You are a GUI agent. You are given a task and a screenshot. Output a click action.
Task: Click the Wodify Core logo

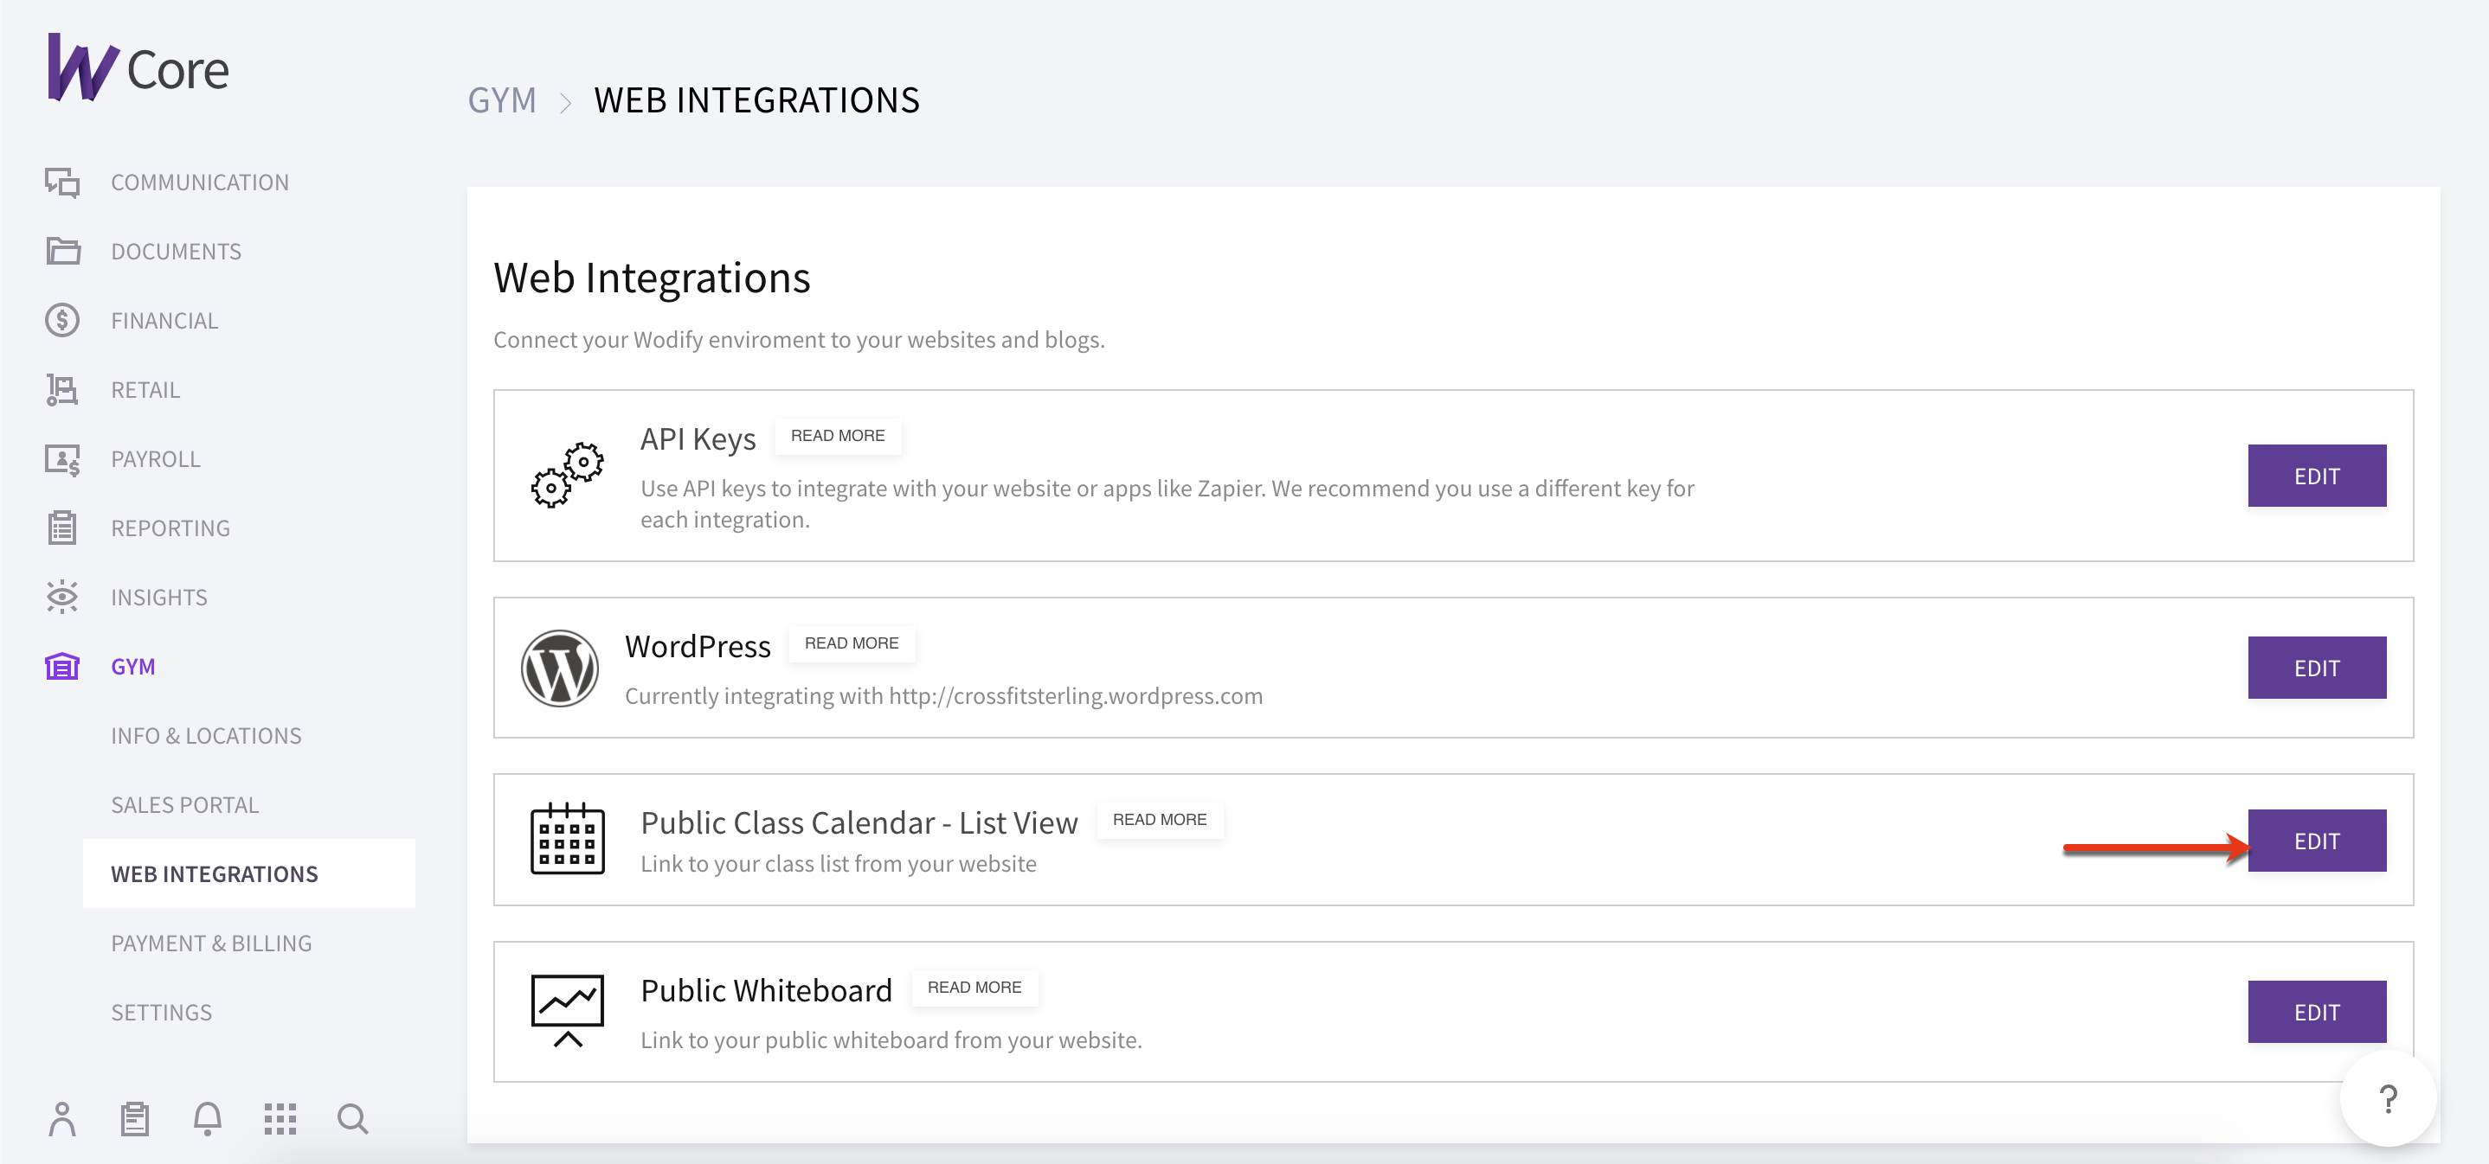point(138,67)
